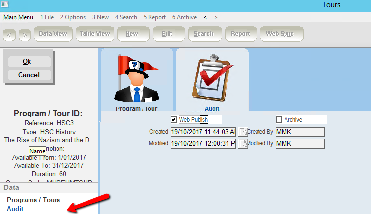Open the 5 Report menu
Viewport: 371px width, 214px height.
[x=155, y=17]
